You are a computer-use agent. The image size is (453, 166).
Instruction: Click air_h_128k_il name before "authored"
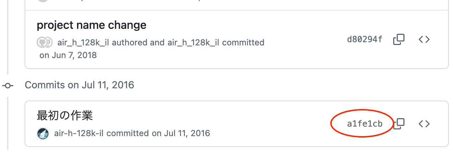[x=83, y=43]
